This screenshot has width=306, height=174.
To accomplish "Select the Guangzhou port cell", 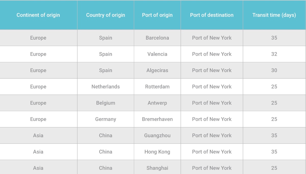I will click(157, 136).
